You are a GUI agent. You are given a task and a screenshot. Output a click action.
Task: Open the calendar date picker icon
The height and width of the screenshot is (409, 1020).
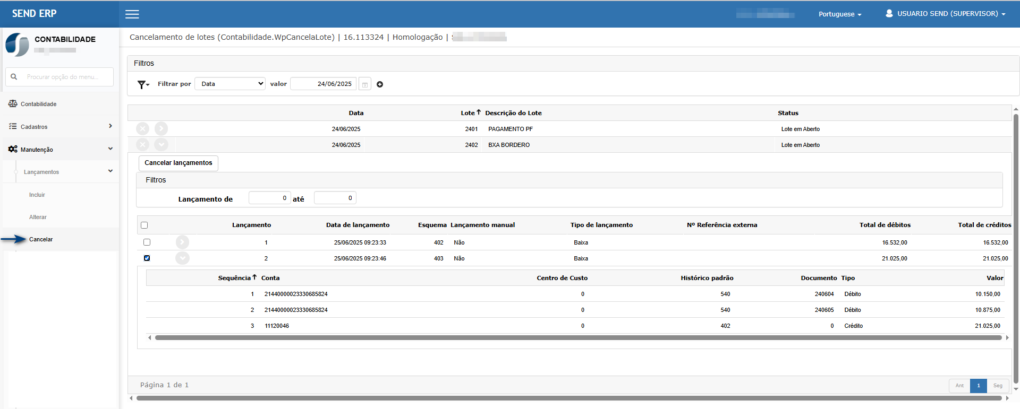365,84
